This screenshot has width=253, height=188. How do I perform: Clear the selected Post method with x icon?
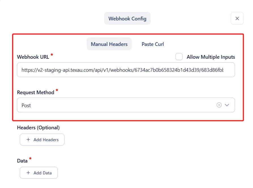click(219, 105)
